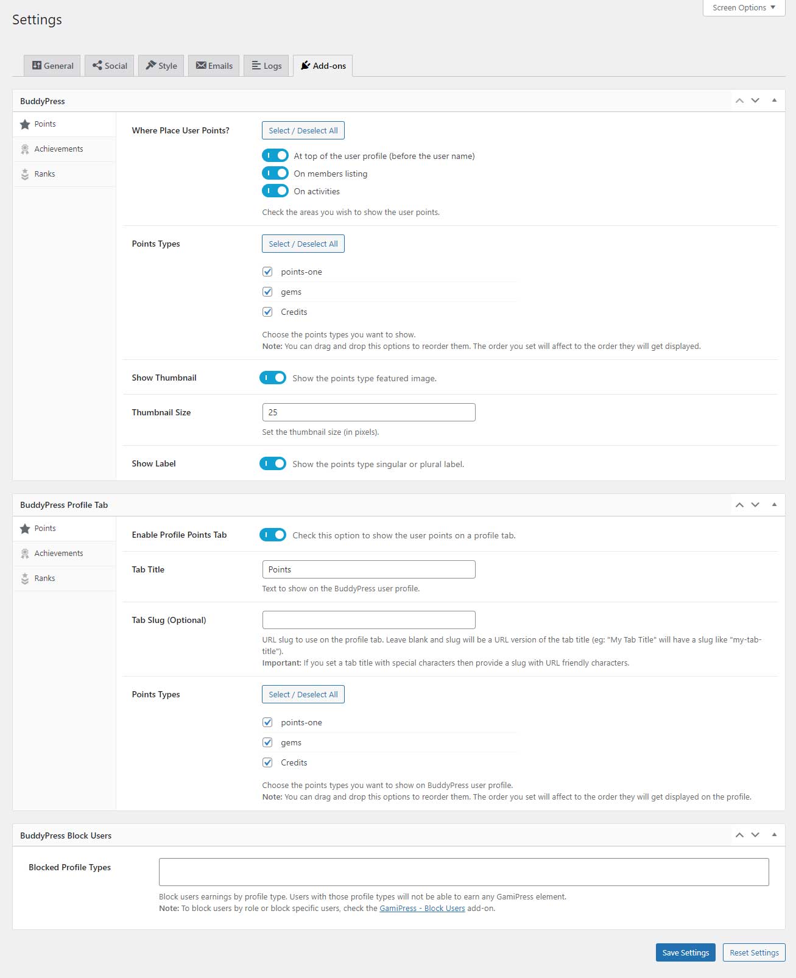The height and width of the screenshot is (978, 796).
Task: Click the Save Settings button
Action: point(685,952)
